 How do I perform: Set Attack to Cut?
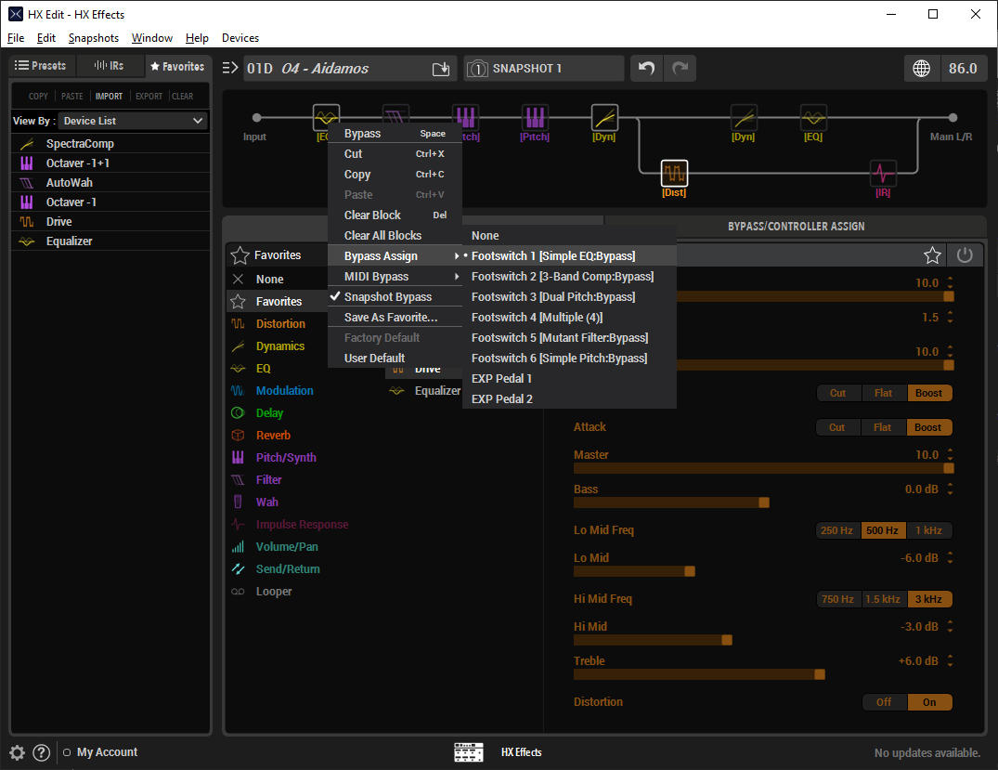[837, 426]
